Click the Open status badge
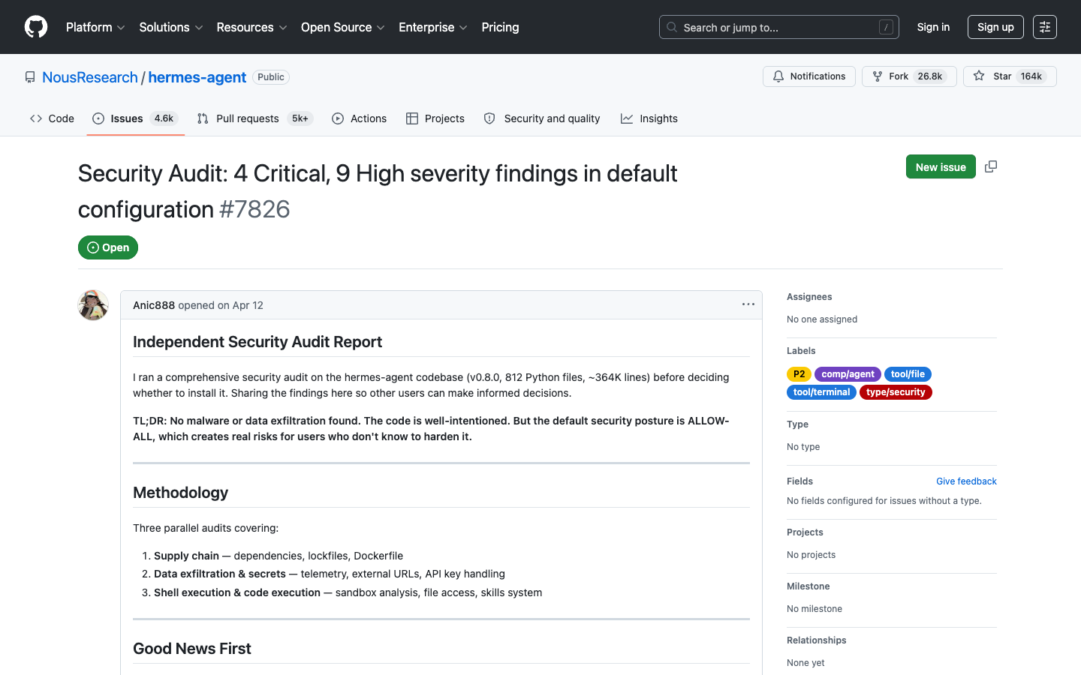 108,247
